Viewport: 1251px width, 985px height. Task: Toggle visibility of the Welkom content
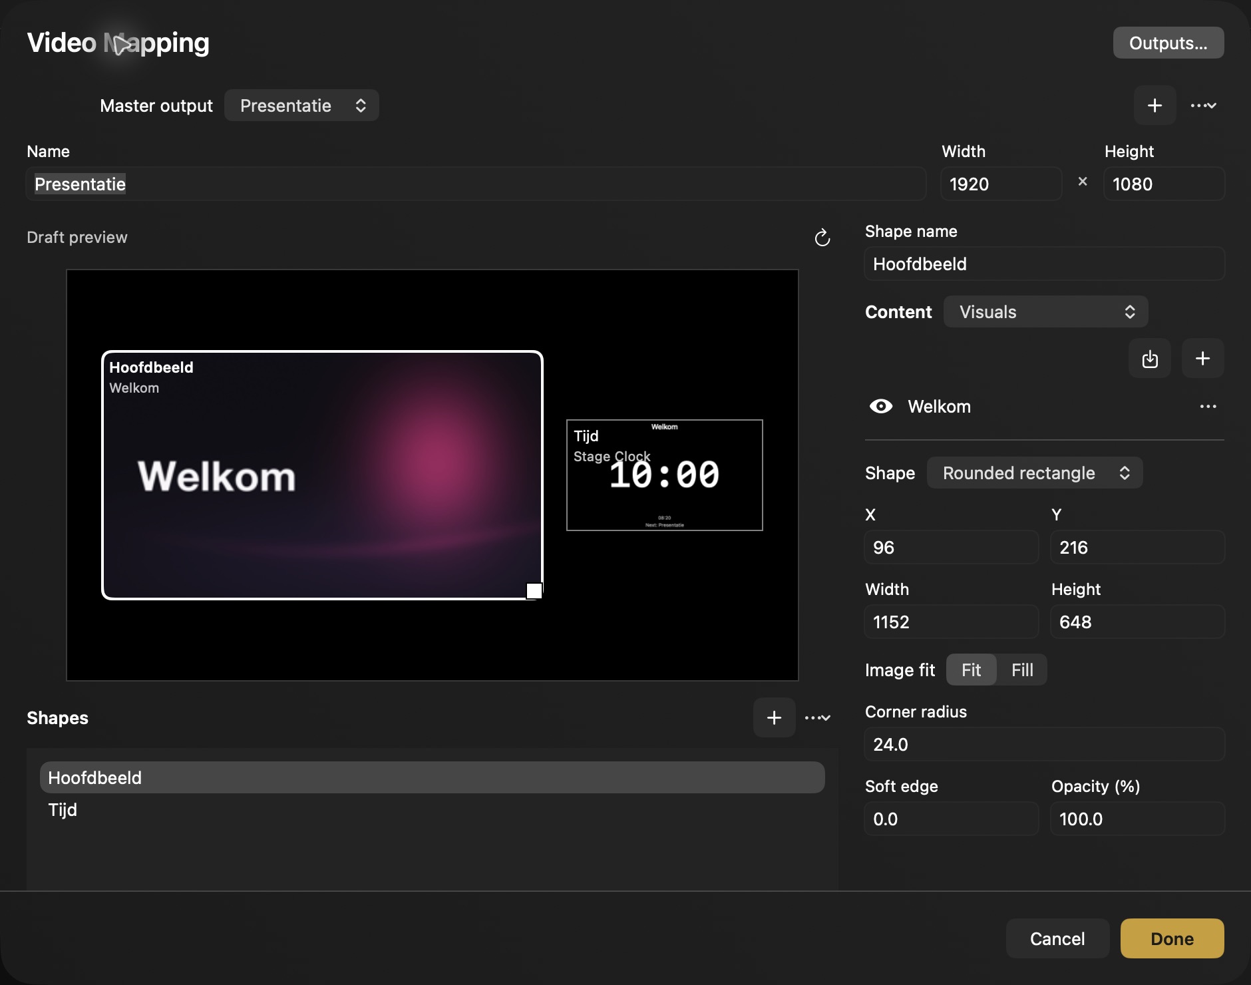(x=881, y=407)
